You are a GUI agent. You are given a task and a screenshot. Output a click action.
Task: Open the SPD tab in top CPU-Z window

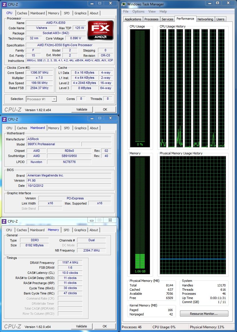tap(67, 13)
